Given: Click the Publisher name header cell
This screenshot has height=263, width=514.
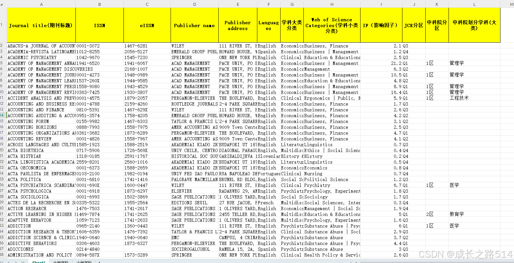Looking at the screenshot, I should 195,25.
